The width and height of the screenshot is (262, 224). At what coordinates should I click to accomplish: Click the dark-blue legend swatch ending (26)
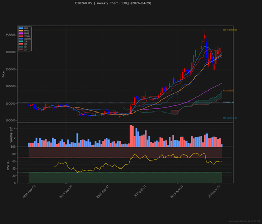click(x=21, y=39)
